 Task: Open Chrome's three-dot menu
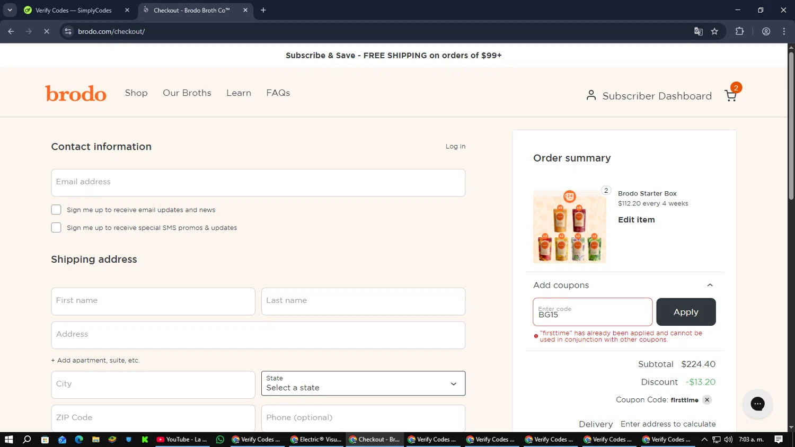click(x=784, y=31)
